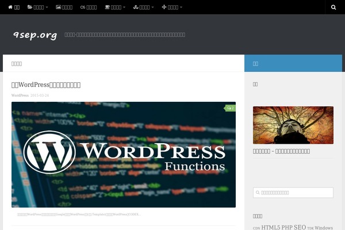Expand the caret beside the folder menu
This screenshot has width=345, height=230.
(47, 7)
